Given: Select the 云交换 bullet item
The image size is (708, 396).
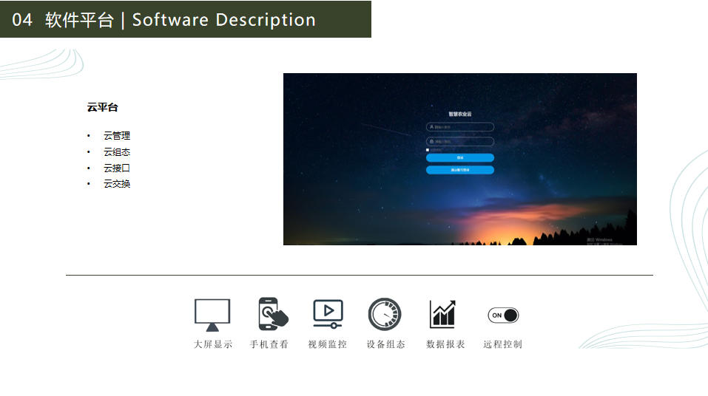Looking at the screenshot, I should (117, 184).
